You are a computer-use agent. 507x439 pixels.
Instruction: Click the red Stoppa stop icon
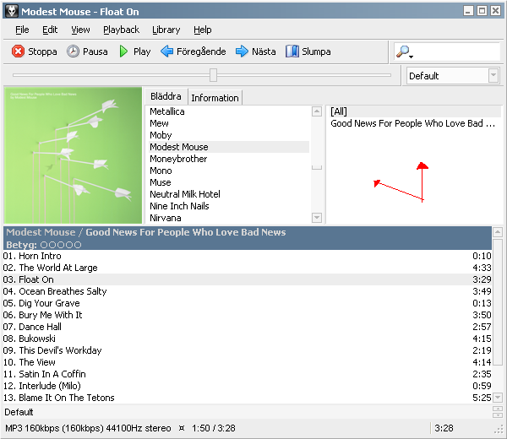click(x=18, y=51)
